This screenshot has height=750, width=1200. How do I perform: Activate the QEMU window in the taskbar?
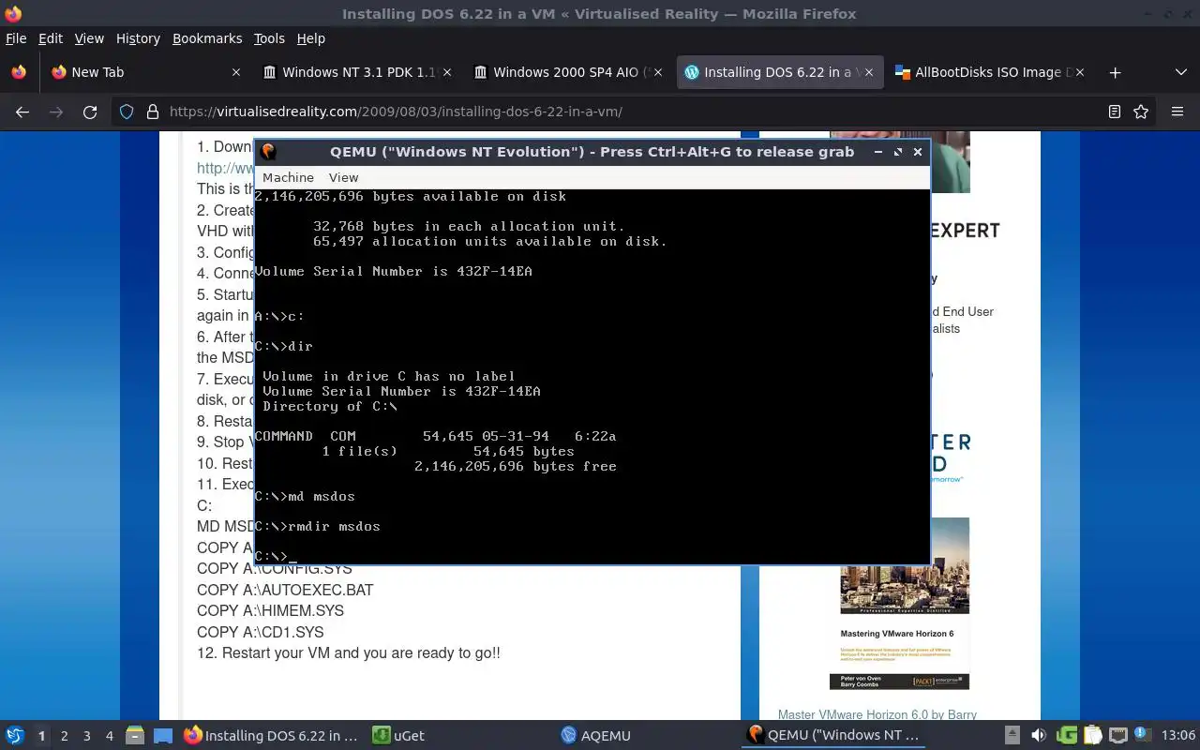pyautogui.click(x=833, y=736)
